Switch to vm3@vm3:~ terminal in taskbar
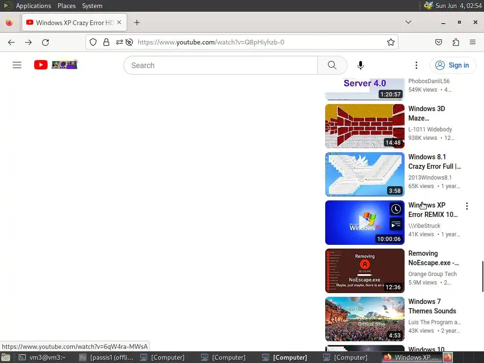The height and width of the screenshot is (363, 484). (x=43, y=357)
